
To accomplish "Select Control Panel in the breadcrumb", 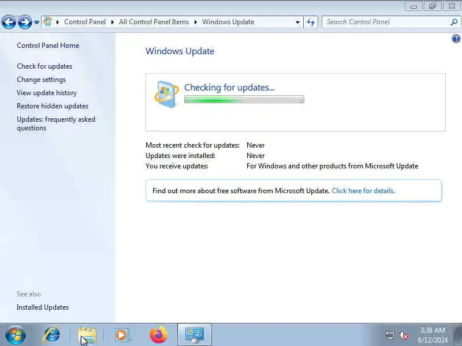I will [x=85, y=22].
